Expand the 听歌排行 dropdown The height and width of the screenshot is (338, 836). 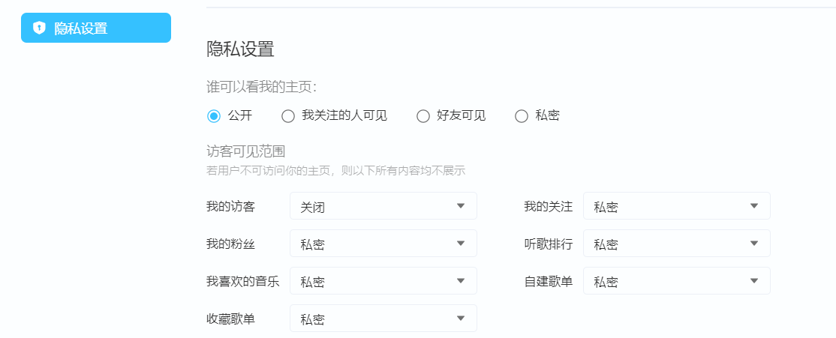pos(677,244)
